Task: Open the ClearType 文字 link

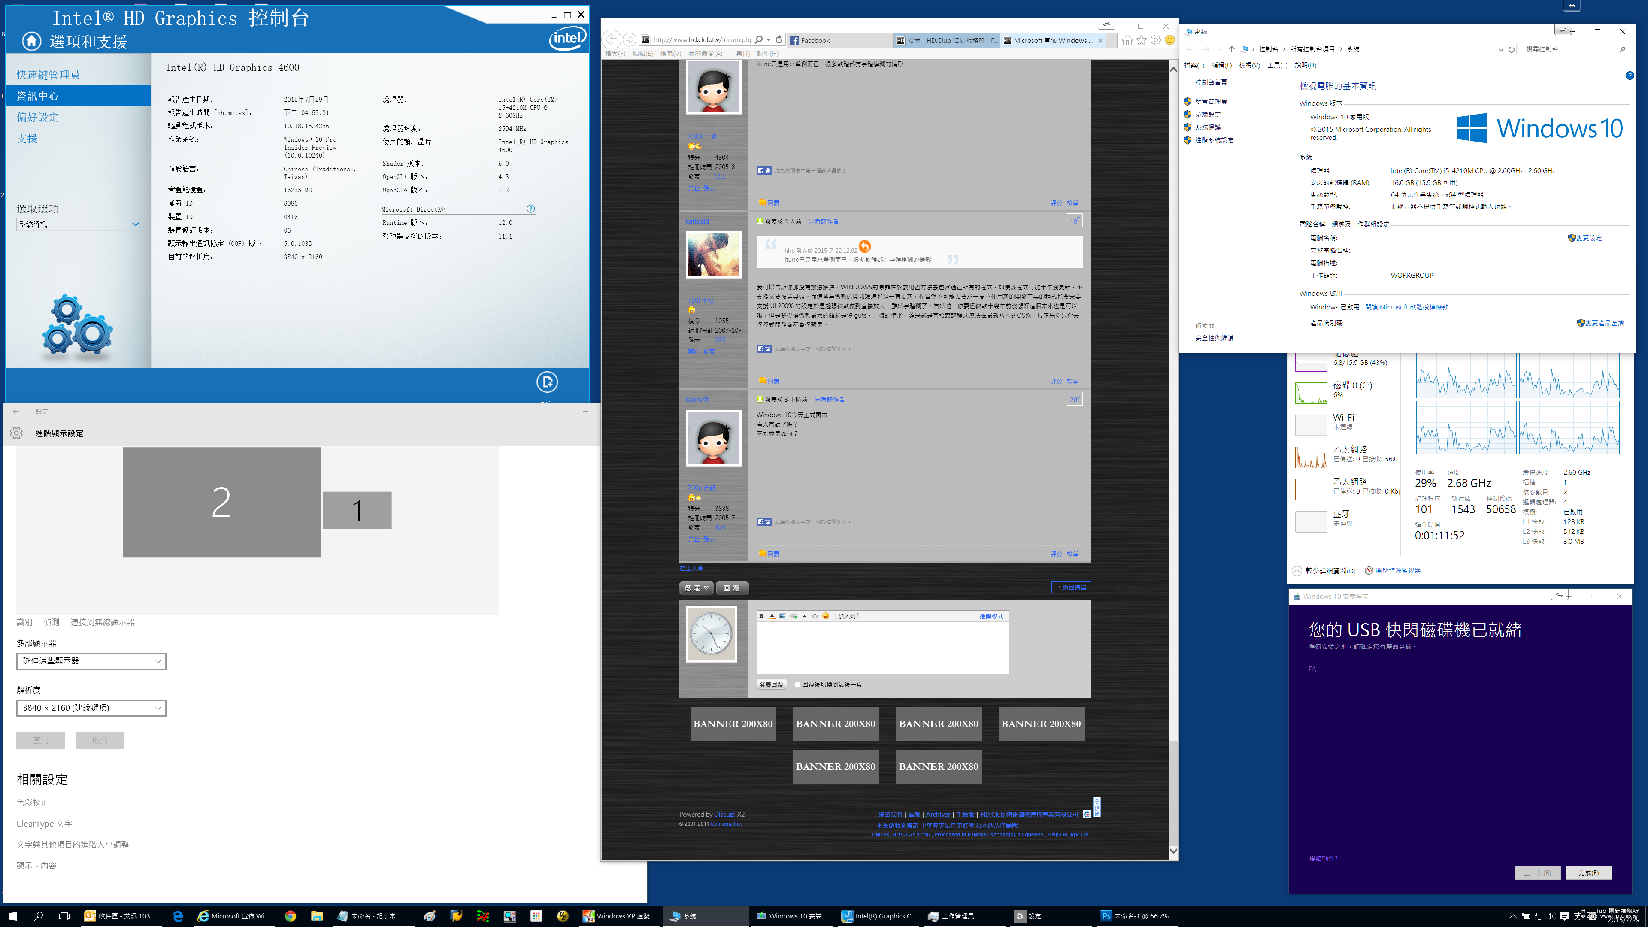Action: tap(44, 824)
